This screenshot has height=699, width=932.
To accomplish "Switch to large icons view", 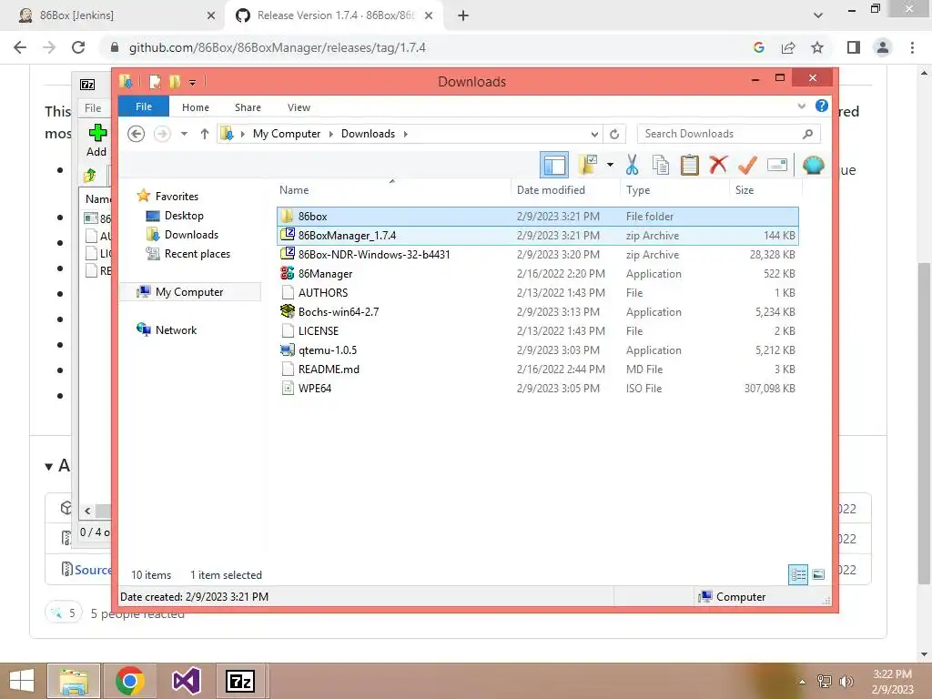I will click(818, 574).
